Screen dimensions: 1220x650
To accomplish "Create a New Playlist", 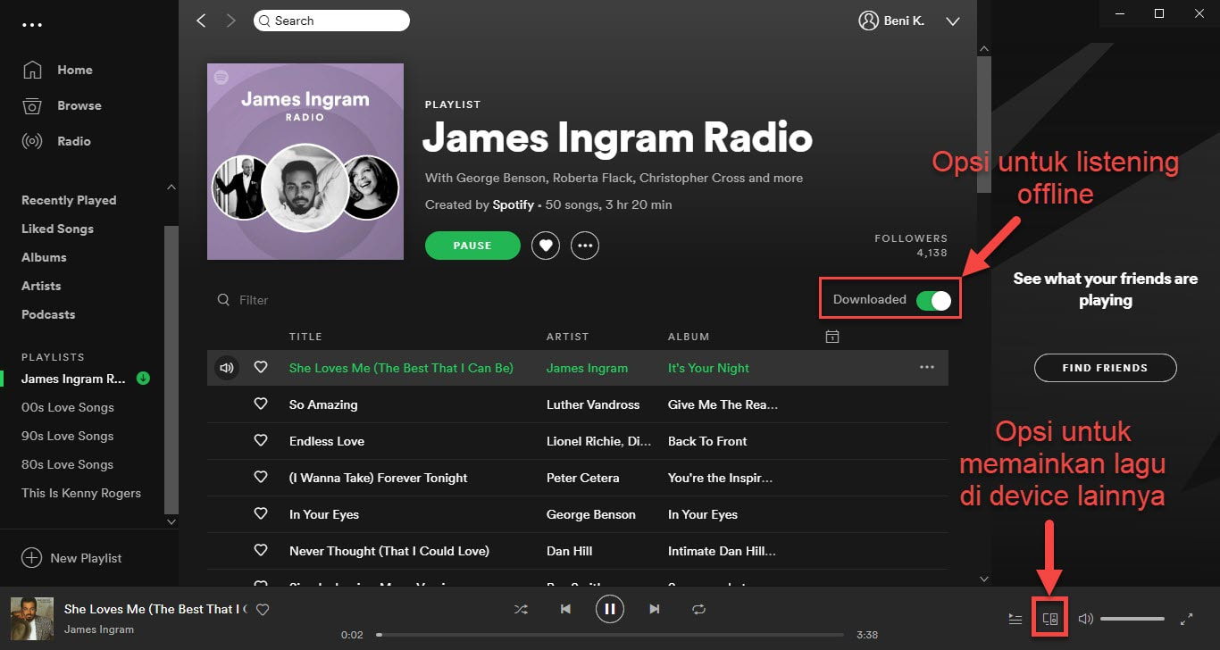I will [x=71, y=558].
